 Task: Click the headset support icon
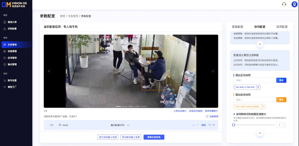coord(284,4)
